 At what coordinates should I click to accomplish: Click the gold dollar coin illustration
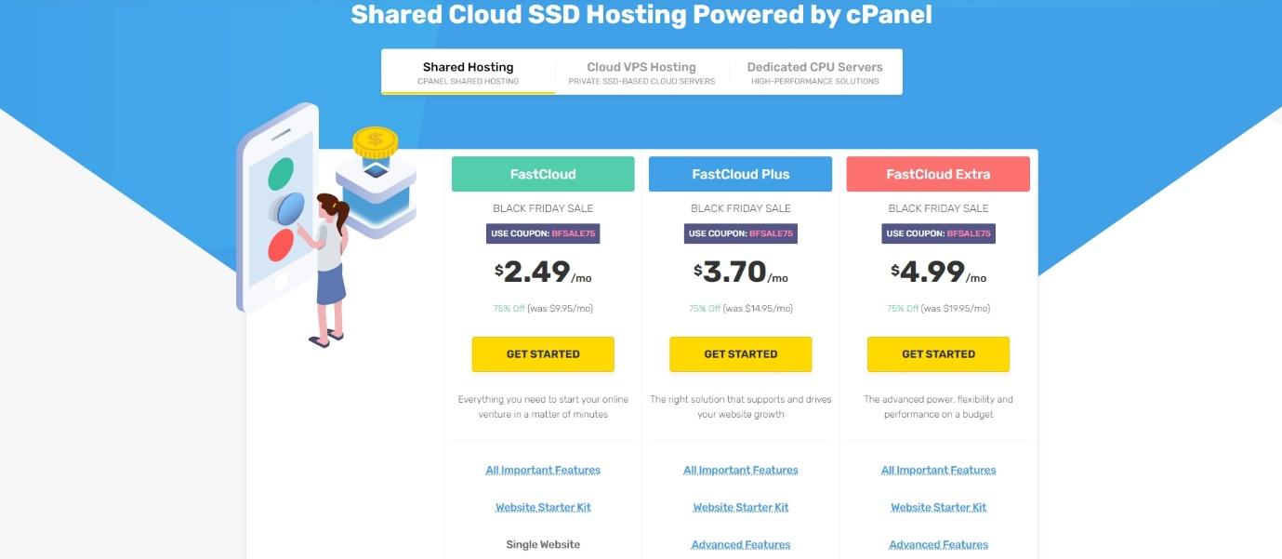click(375, 142)
